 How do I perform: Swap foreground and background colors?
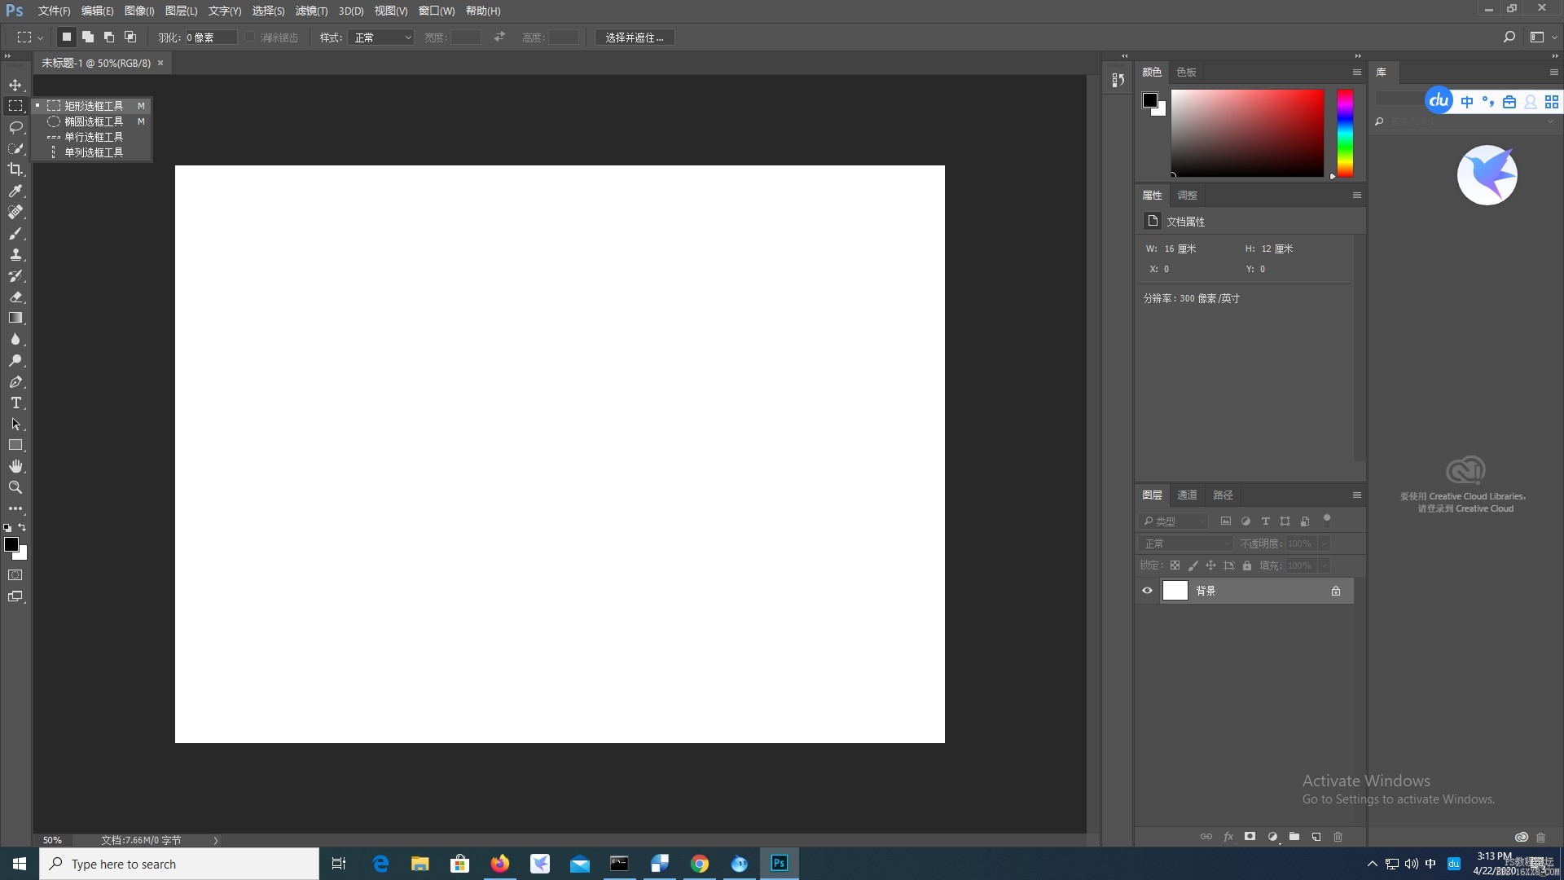tap(22, 527)
